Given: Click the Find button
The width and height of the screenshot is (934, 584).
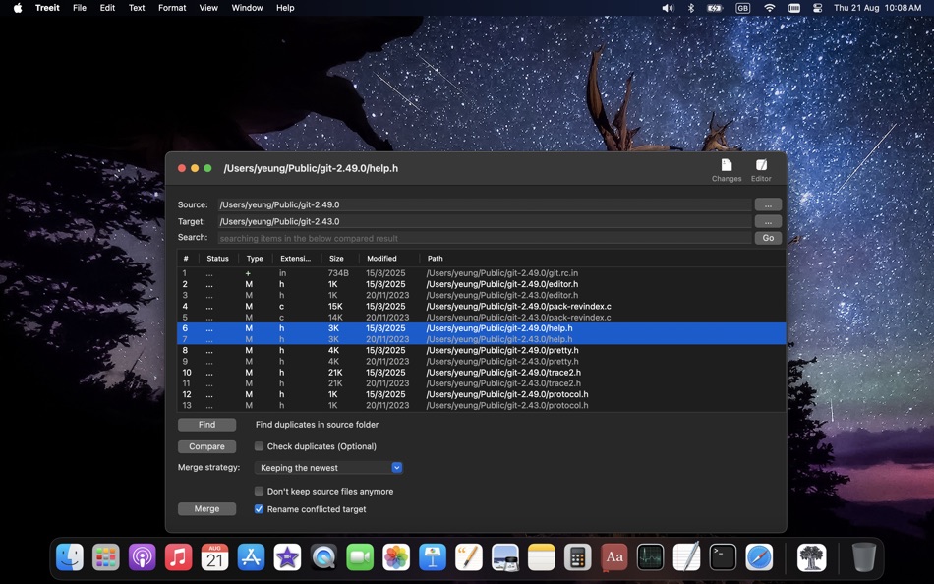Looking at the screenshot, I should [206, 425].
